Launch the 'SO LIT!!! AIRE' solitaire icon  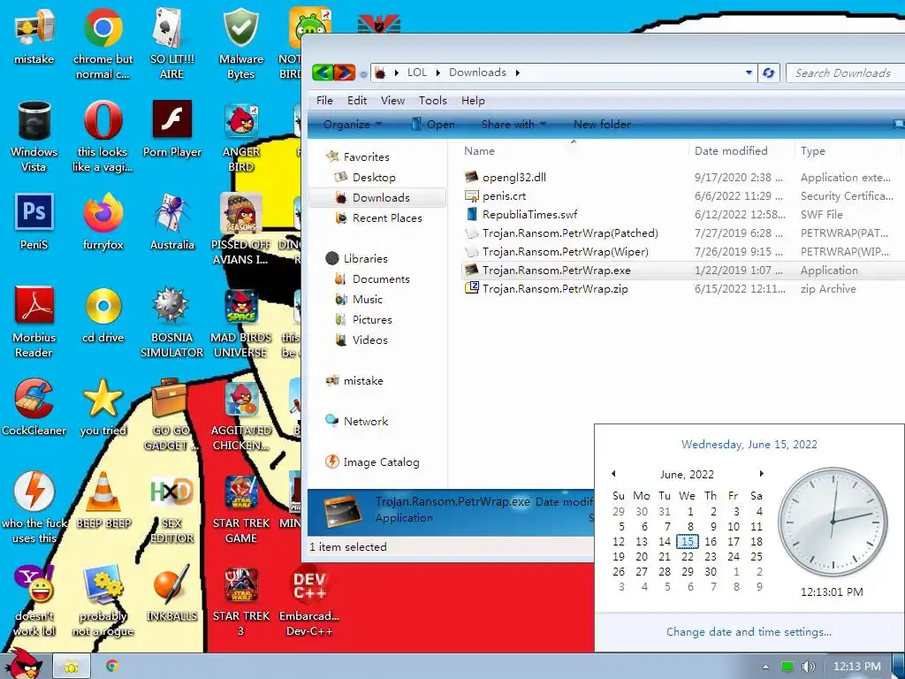tap(171, 43)
